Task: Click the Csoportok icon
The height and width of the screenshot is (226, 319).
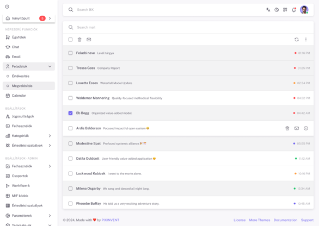Action: (x=8, y=176)
